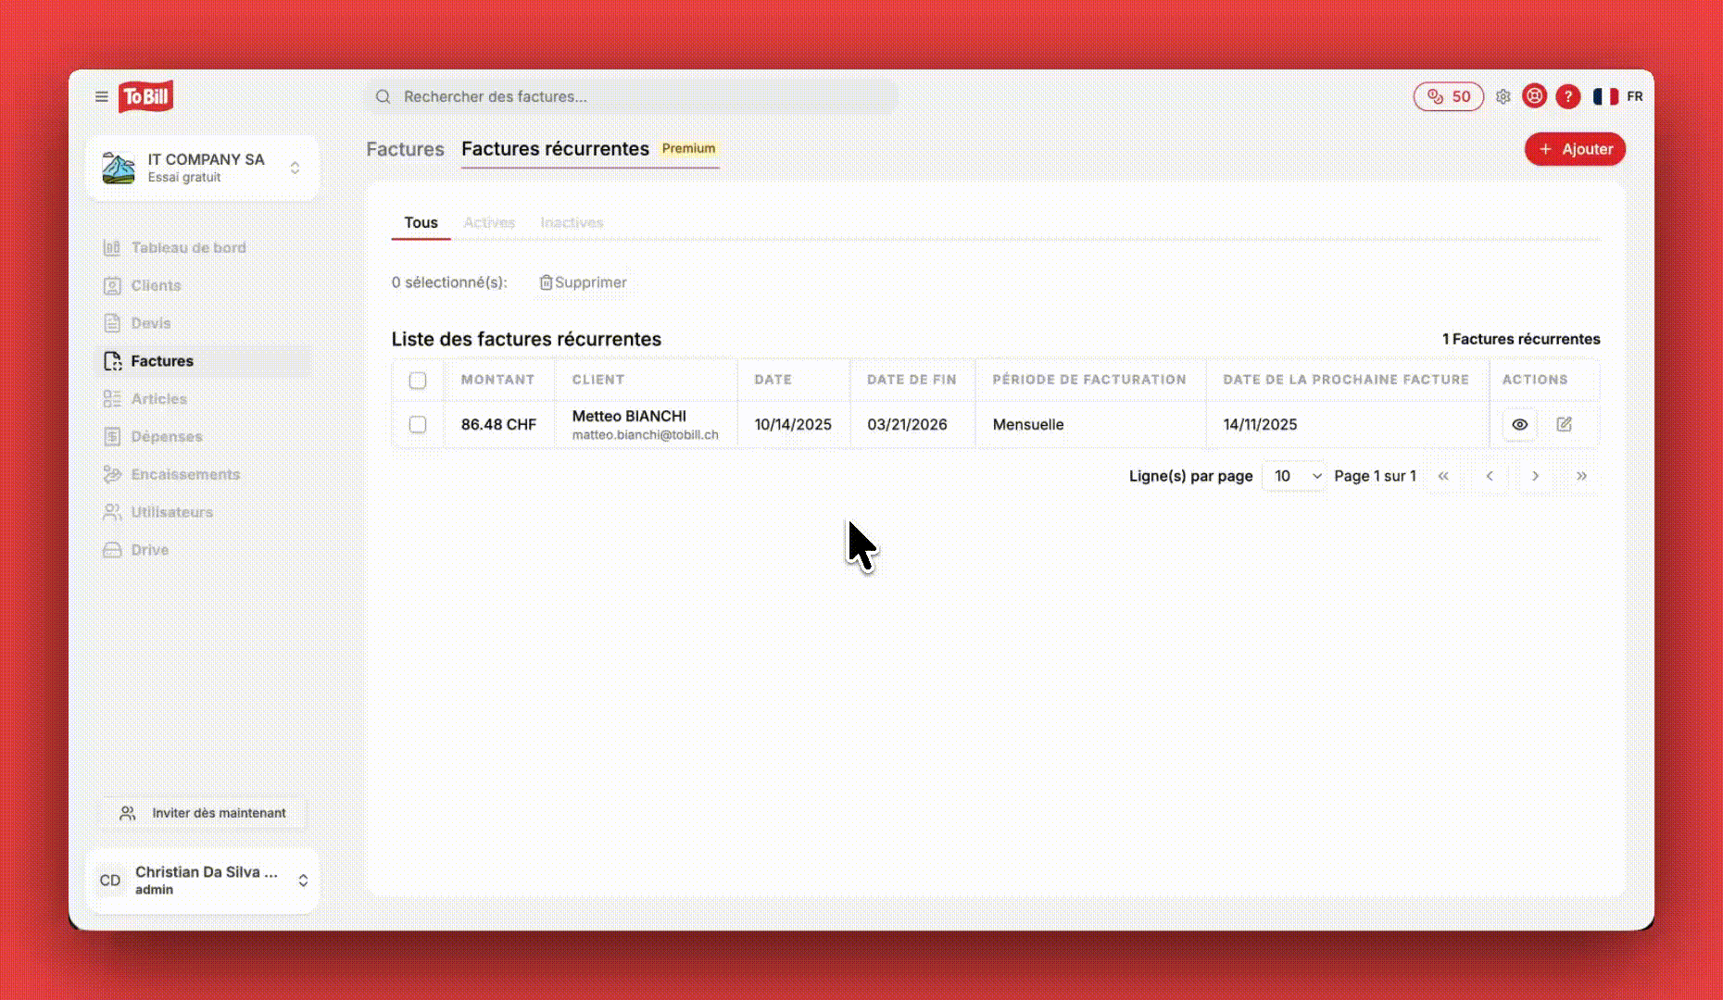Edit the Metteo BIANCHI recurring invoice
The width and height of the screenshot is (1723, 1000).
pos(1564,424)
